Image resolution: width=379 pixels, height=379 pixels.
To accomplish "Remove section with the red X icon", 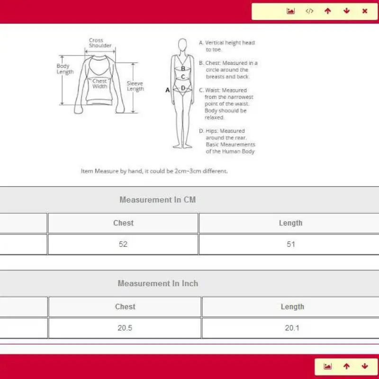I will pyautogui.click(x=365, y=11).
